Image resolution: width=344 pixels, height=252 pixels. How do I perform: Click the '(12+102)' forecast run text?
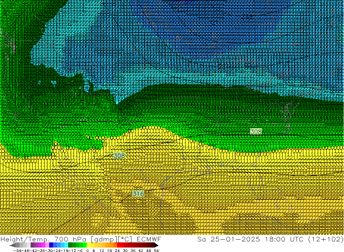click(326, 239)
